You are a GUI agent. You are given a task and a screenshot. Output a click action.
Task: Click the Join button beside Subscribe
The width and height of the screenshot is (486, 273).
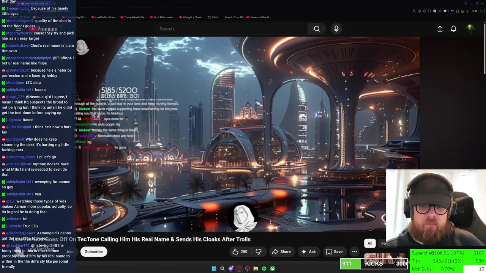pos(70,252)
